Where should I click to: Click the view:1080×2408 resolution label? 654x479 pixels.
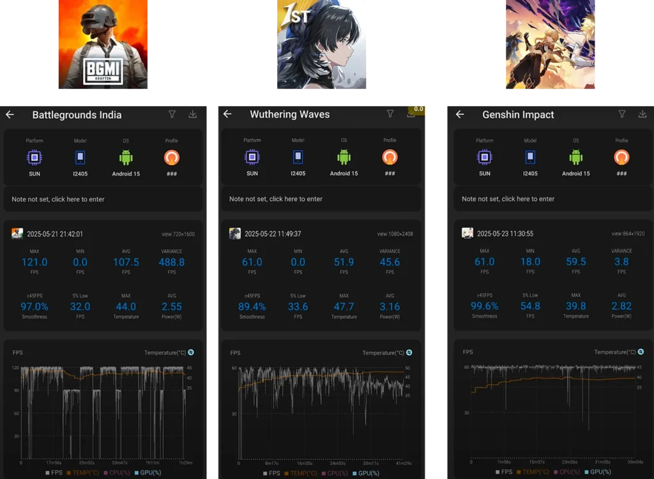tap(395, 234)
